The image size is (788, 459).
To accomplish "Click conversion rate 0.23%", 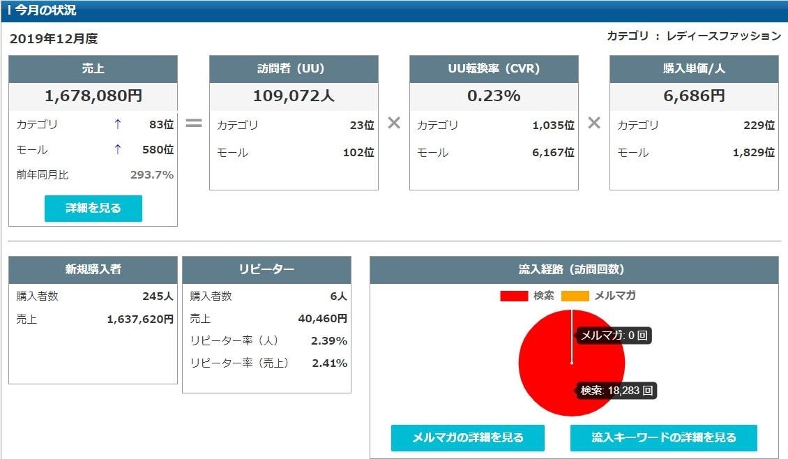I will pyautogui.click(x=494, y=96).
